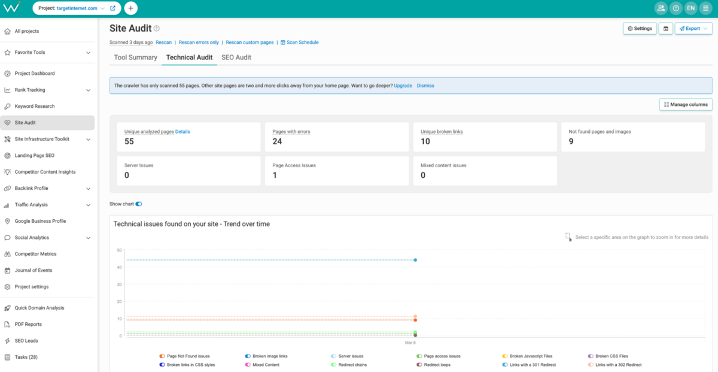The width and height of the screenshot is (718, 372).
Task: Click the Traffic Analysis icon
Action: tap(7, 205)
